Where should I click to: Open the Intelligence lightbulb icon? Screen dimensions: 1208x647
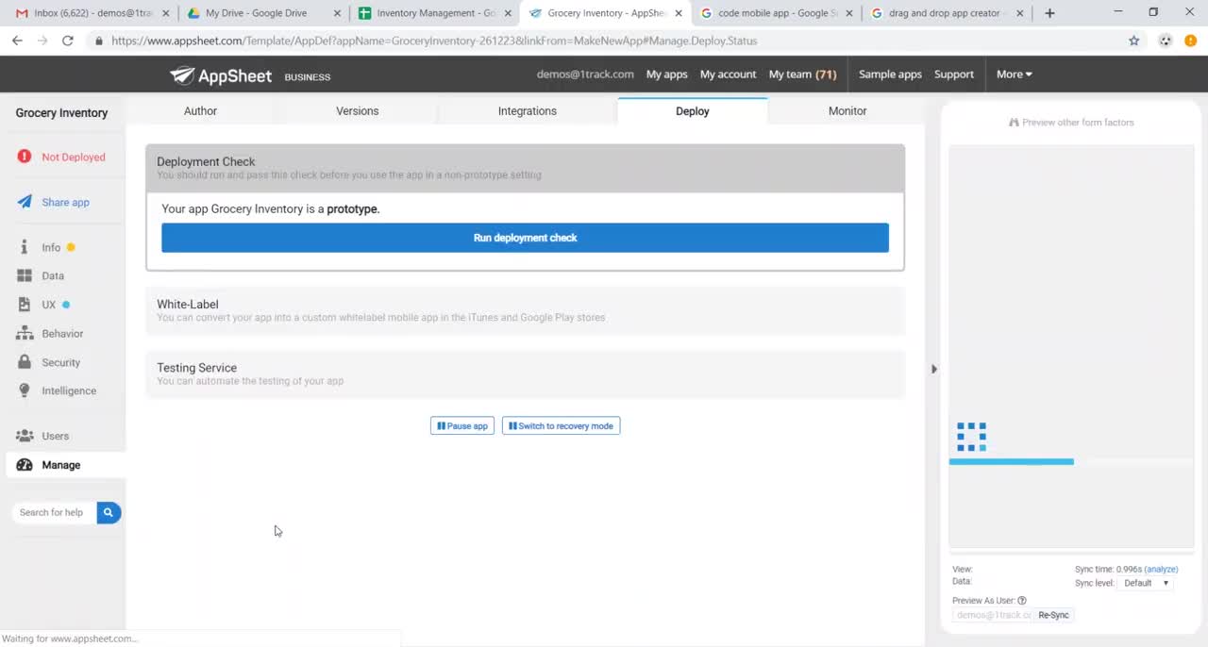[x=25, y=390]
